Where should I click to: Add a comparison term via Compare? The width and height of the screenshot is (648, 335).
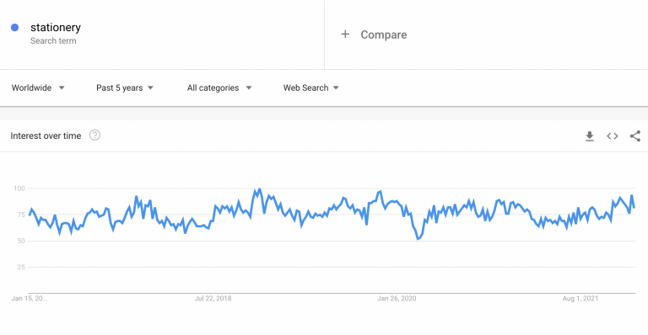pos(384,35)
